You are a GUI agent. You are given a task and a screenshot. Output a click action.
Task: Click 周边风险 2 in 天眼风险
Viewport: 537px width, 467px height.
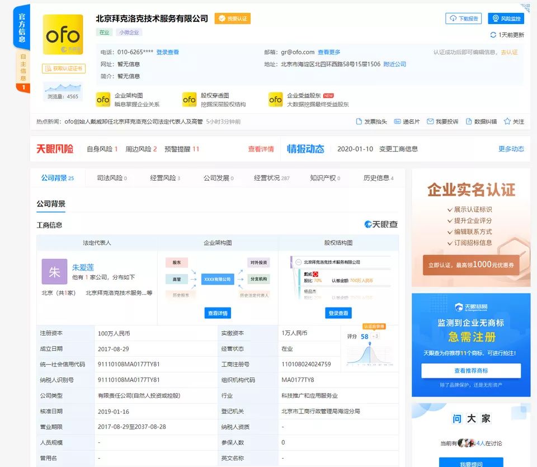tap(141, 149)
